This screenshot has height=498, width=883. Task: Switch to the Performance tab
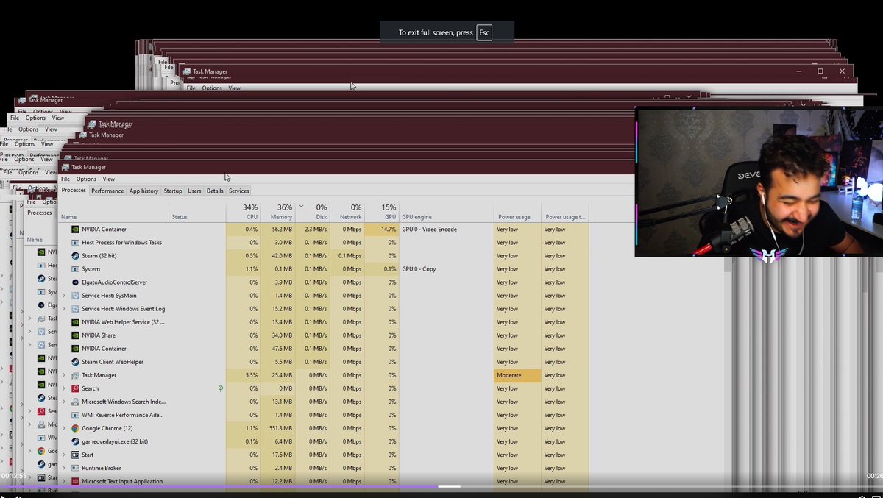pyautogui.click(x=107, y=191)
